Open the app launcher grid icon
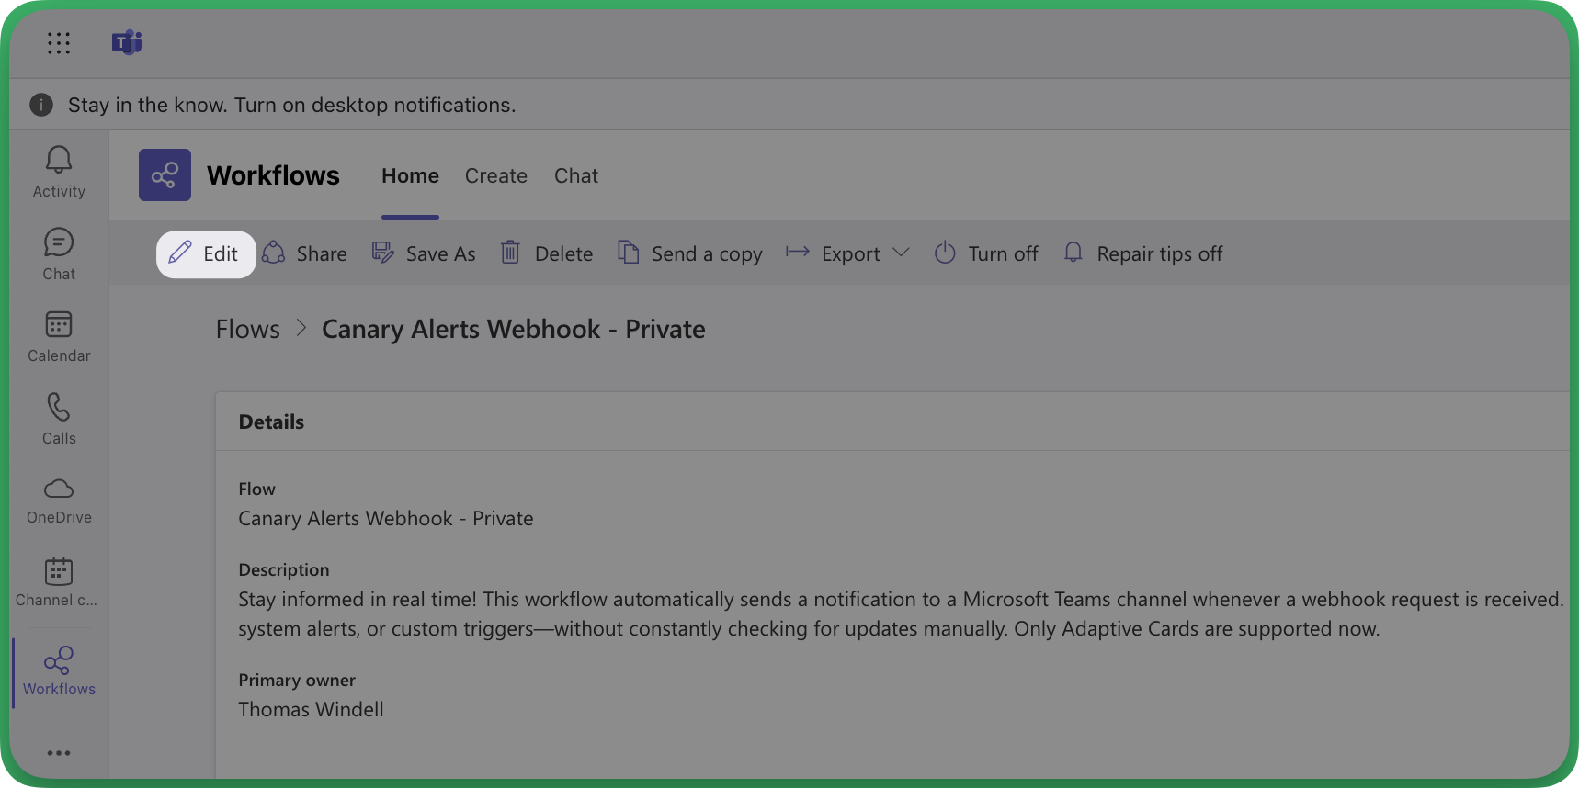This screenshot has height=788, width=1579. pos(59,43)
